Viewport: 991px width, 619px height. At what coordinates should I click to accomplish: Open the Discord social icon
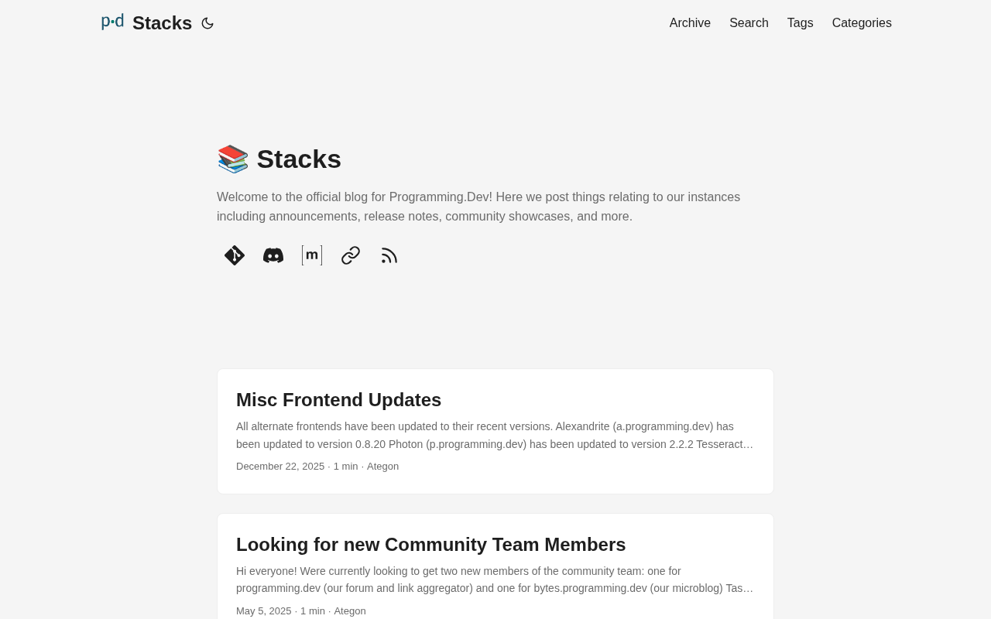[273, 255]
